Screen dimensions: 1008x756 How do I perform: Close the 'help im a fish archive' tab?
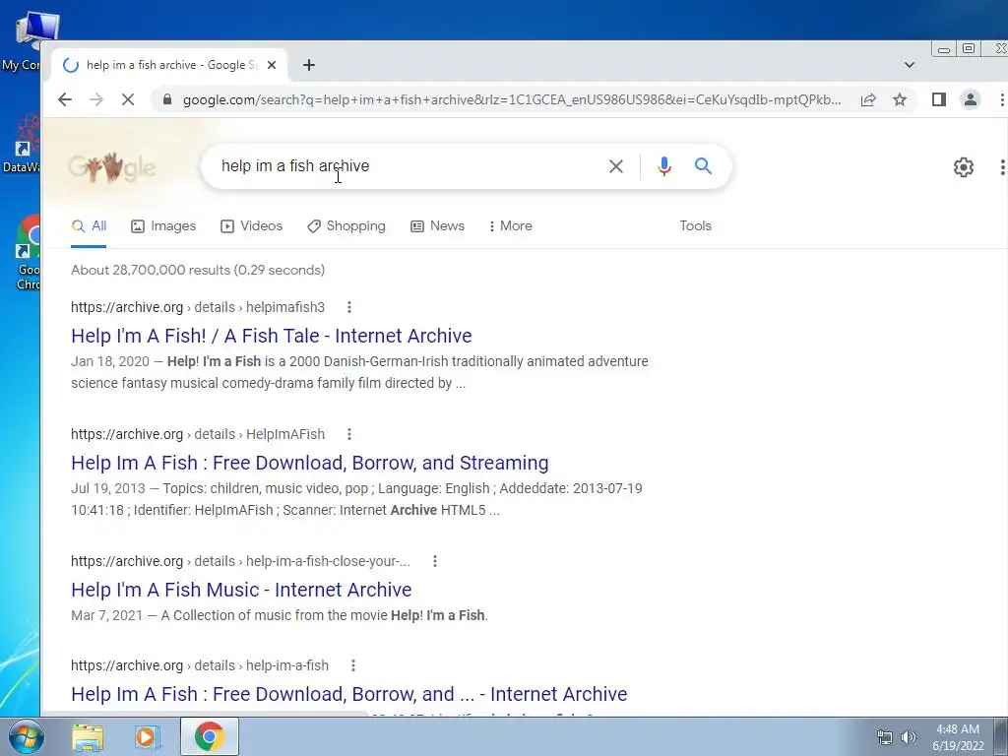pos(272,65)
